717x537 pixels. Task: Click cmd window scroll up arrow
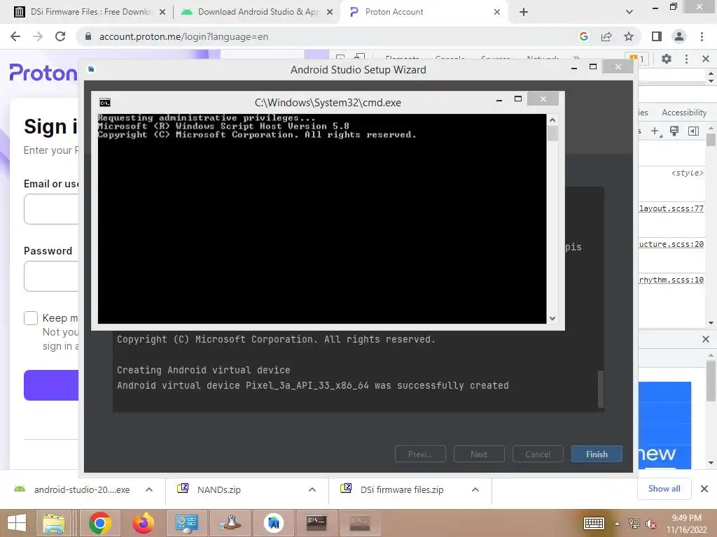click(552, 120)
